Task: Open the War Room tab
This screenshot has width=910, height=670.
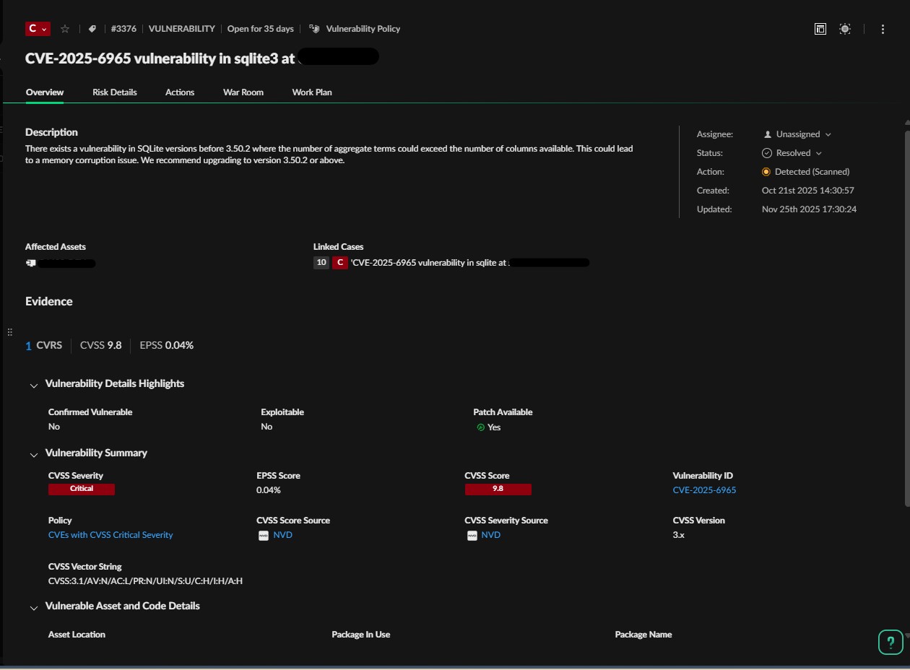Action: [x=243, y=92]
